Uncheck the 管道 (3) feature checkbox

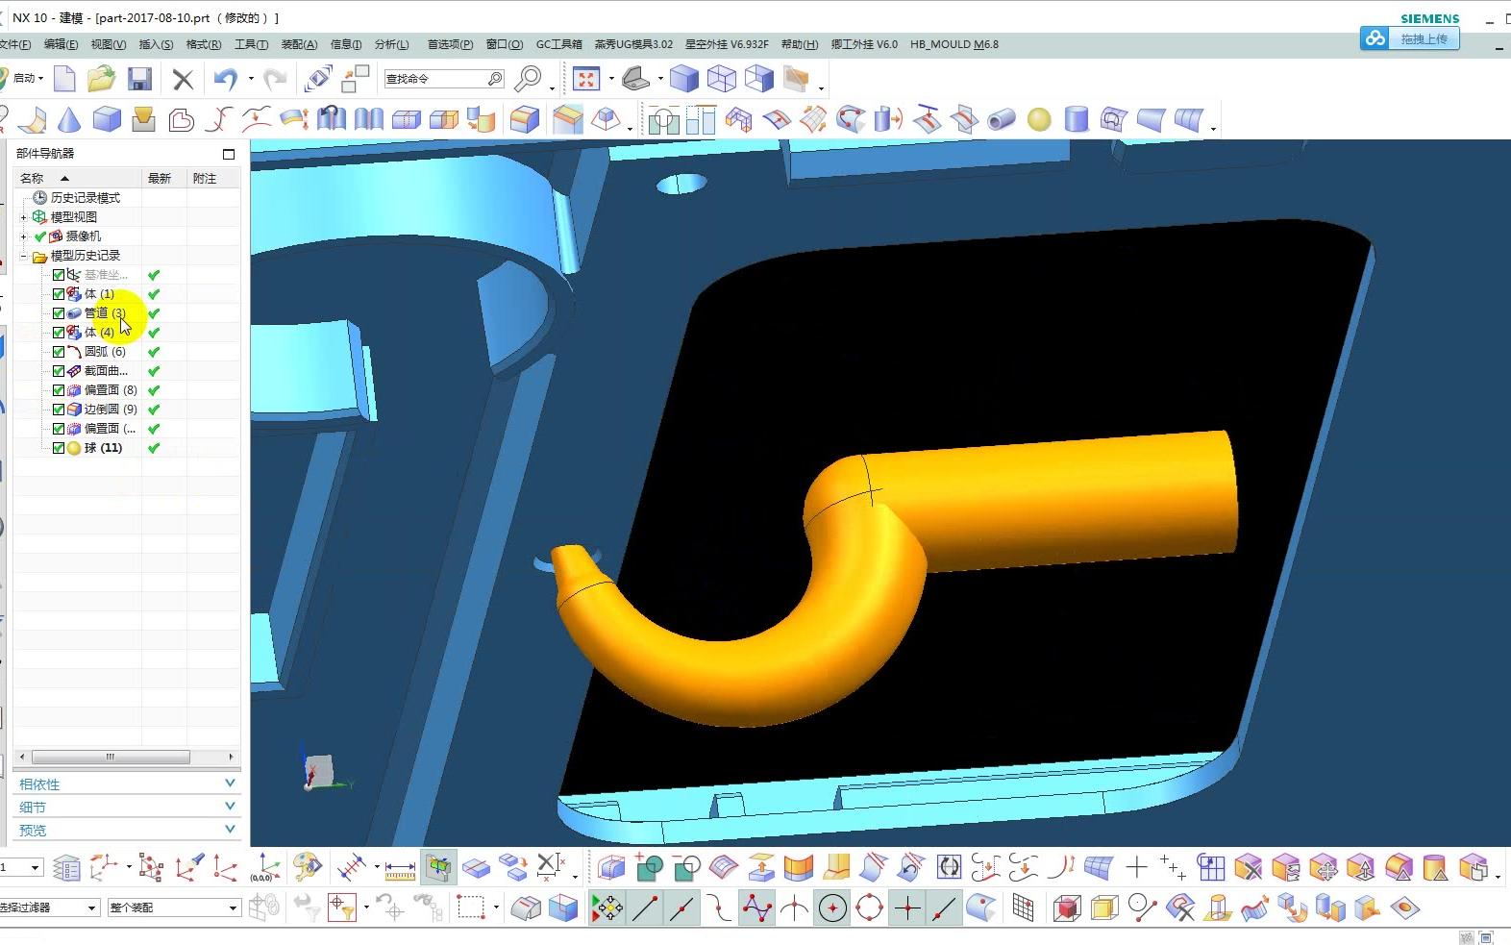coord(59,313)
